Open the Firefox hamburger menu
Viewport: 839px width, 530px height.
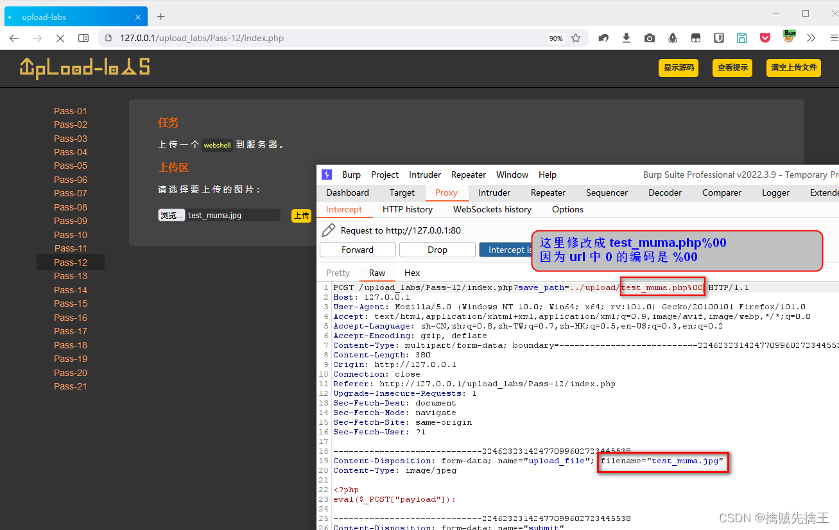click(833, 38)
